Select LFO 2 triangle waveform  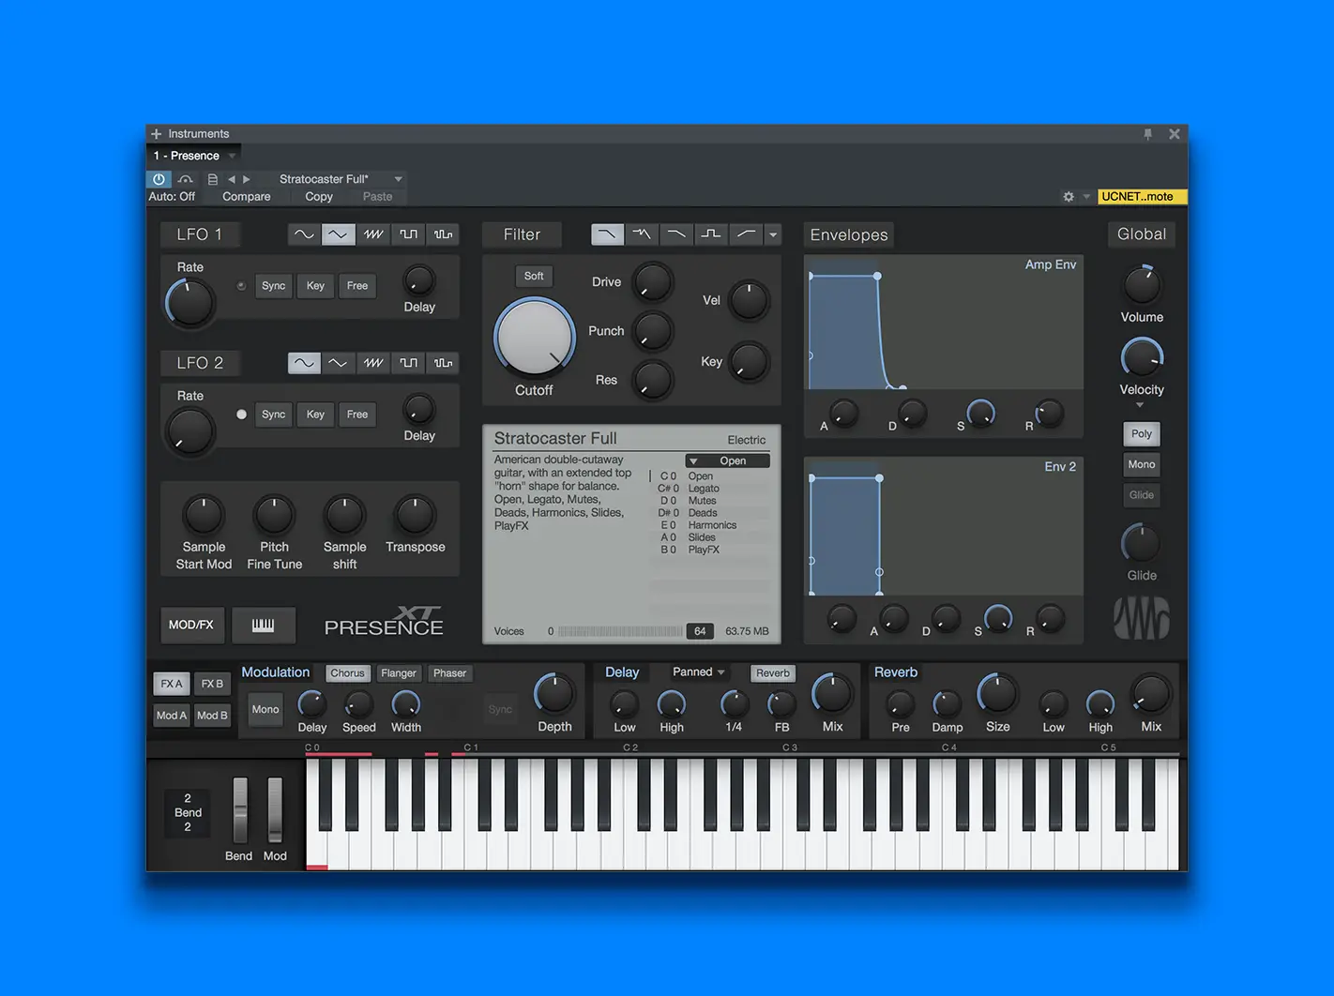point(338,363)
